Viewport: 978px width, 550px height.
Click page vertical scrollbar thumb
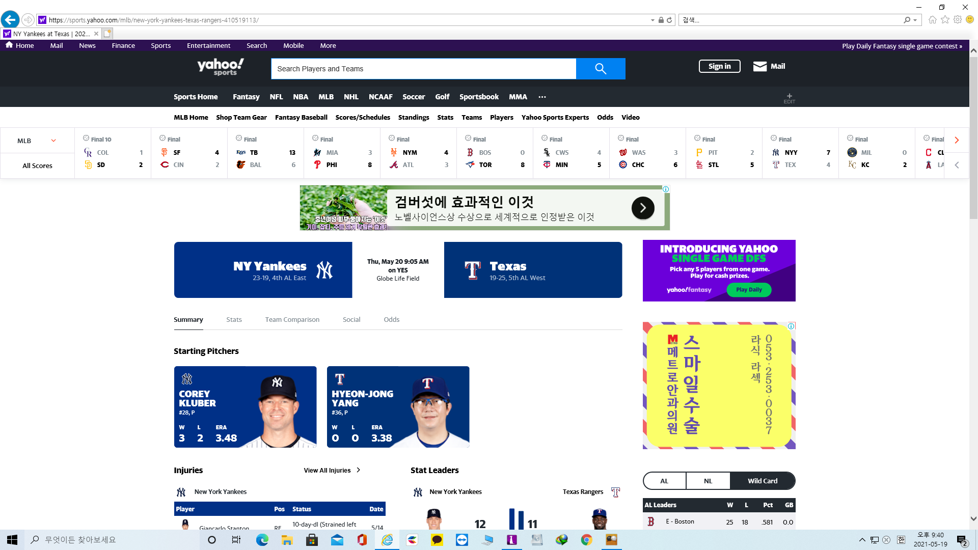click(973, 137)
